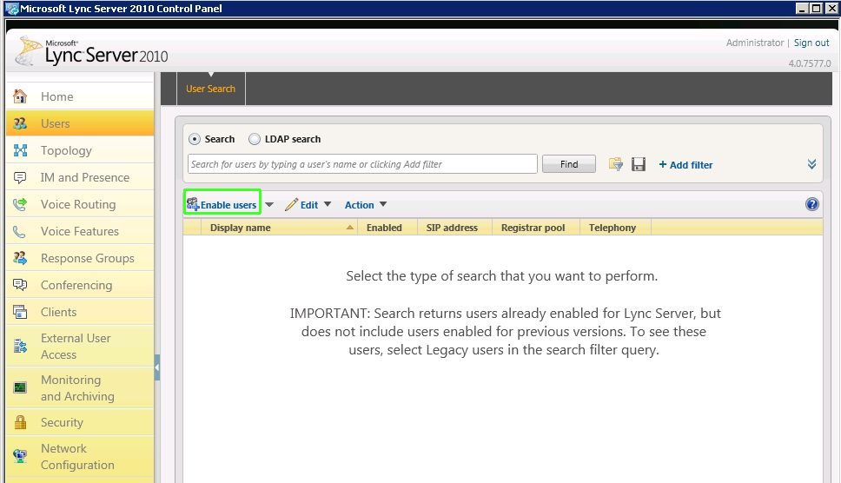Screen dimensions: 841x483
Task: Click the Find button
Action: tap(568, 164)
